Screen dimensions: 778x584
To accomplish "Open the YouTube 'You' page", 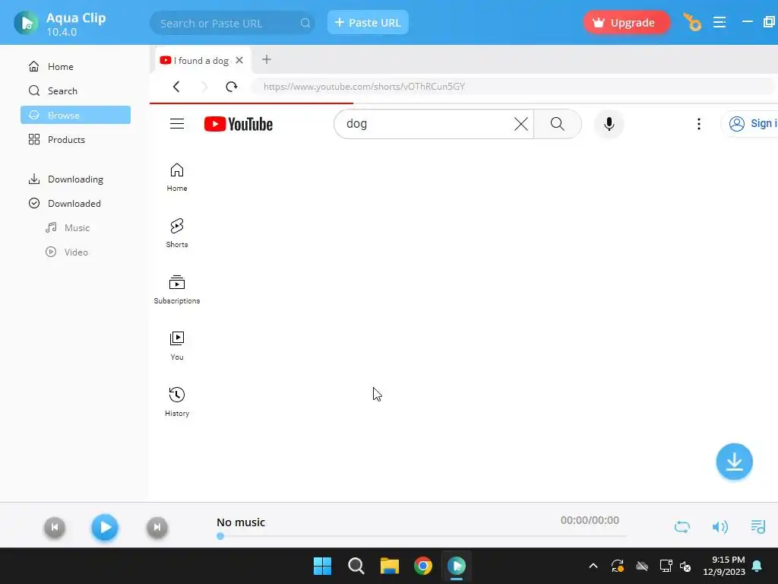I will coord(177,346).
